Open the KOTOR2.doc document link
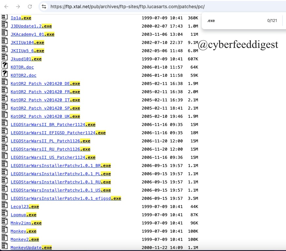The height and width of the screenshot is (251, 286). [x=24, y=75]
